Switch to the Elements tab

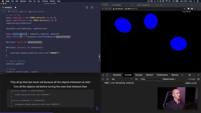(117, 75)
